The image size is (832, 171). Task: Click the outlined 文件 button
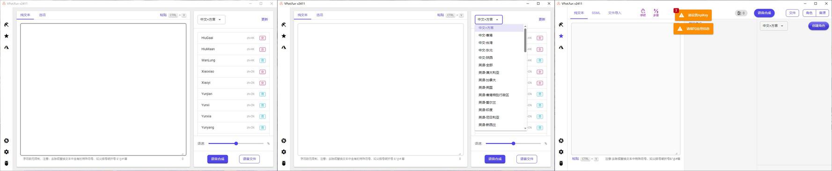point(792,13)
